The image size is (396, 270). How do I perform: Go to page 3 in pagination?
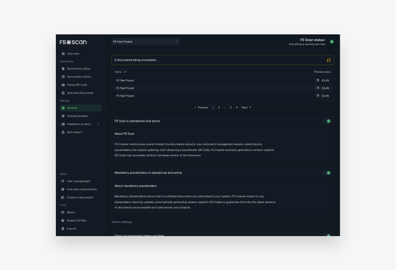pyautogui.click(x=231, y=108)
